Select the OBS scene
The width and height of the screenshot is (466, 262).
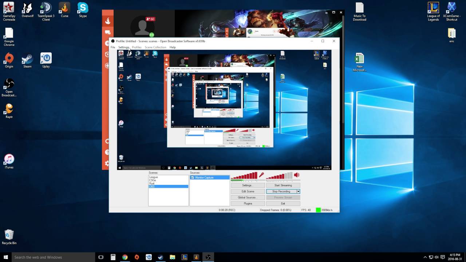[x=168, y=186]
